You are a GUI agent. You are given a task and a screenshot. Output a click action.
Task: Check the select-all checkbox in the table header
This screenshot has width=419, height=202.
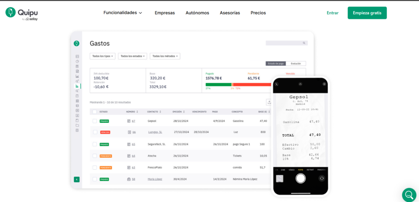click(x=95, y=112)
